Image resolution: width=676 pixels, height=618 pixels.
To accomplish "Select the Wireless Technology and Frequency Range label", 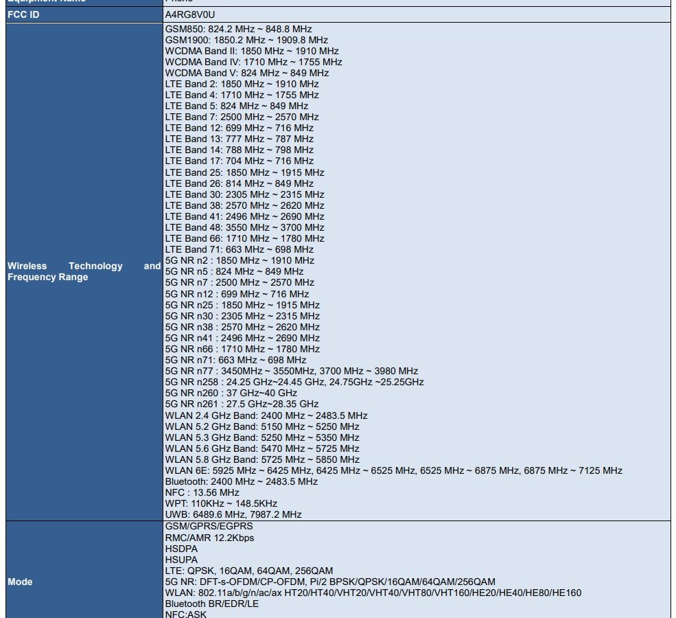I will (84, 271).
